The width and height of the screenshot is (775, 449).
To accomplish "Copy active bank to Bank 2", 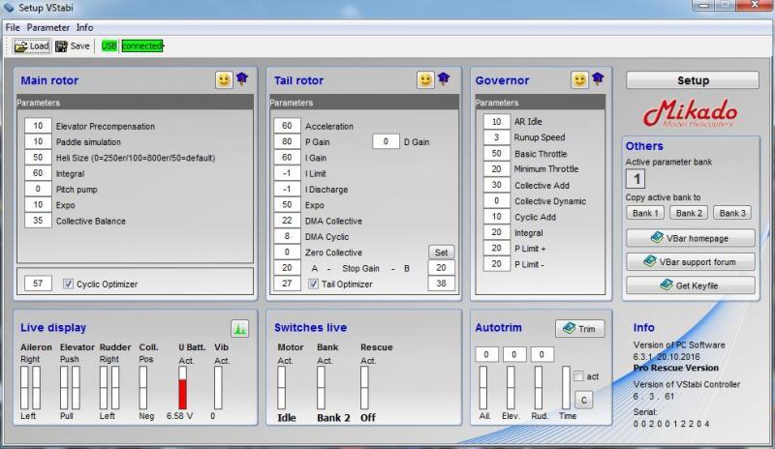I will pyautogui.click(x=691, y=213).
